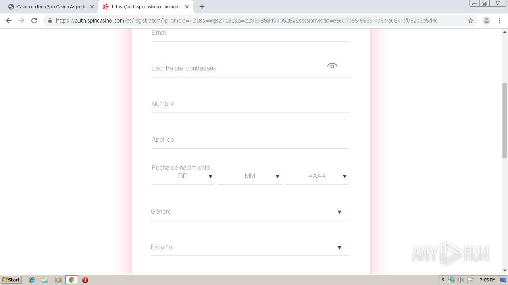Click scrollbar down arrow

(x=505, y=270)
